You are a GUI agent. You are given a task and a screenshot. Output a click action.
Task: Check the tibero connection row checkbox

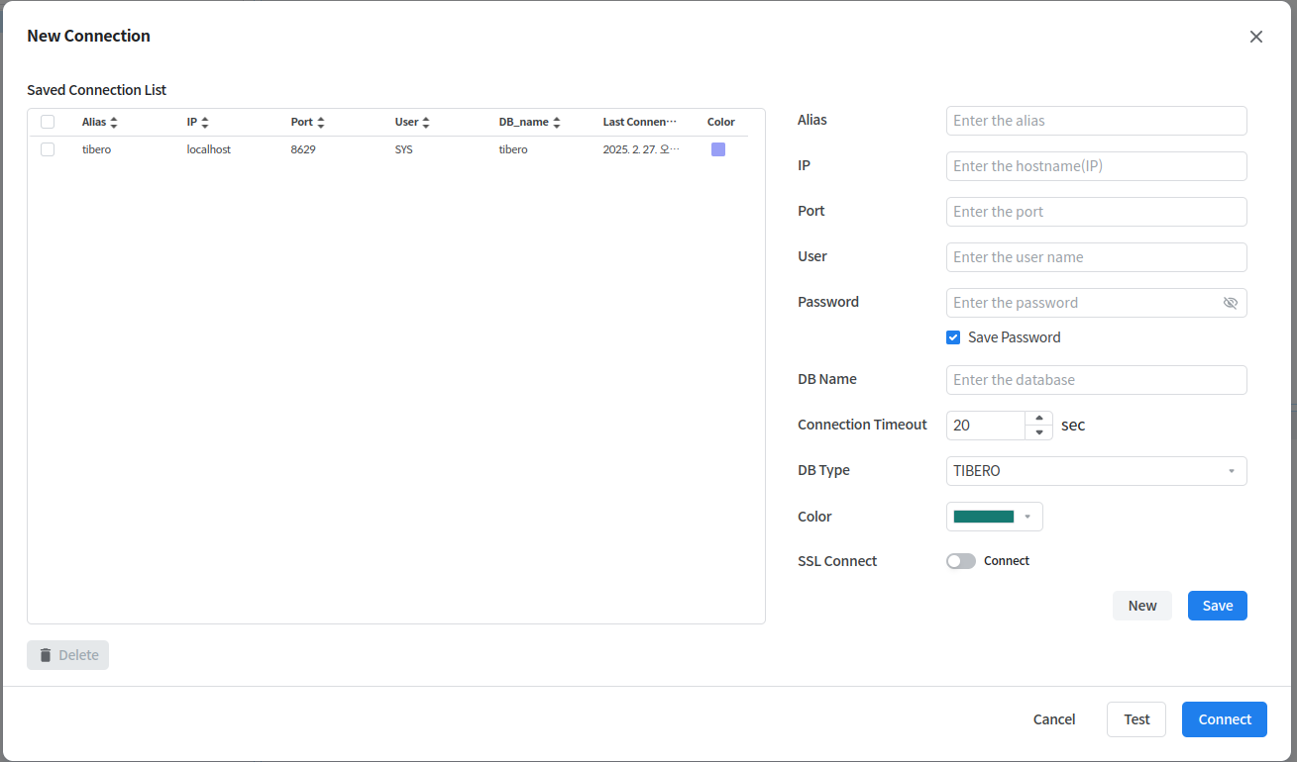coord(48,149)
